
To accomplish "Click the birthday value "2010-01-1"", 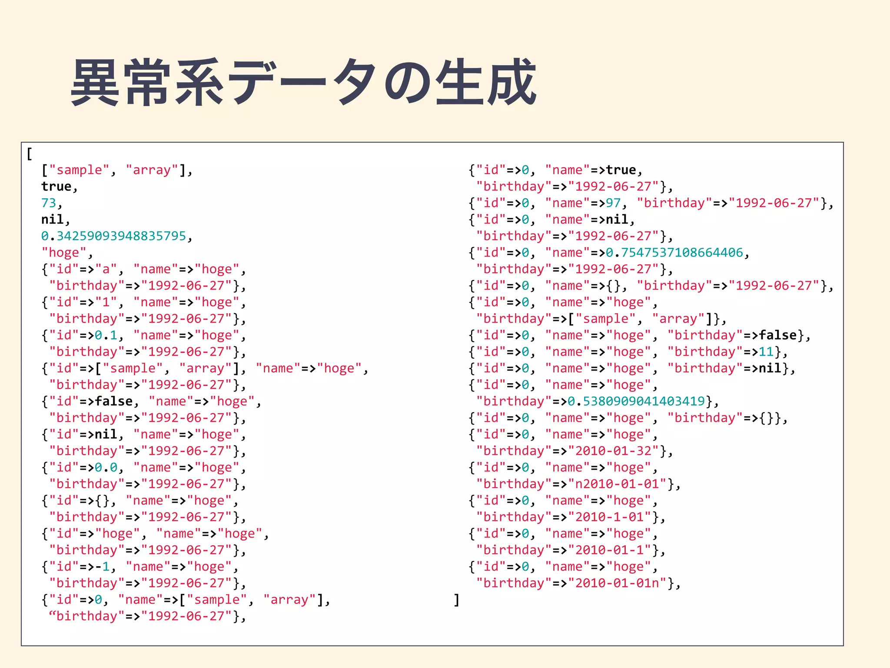I will click(x=610, y=550).
